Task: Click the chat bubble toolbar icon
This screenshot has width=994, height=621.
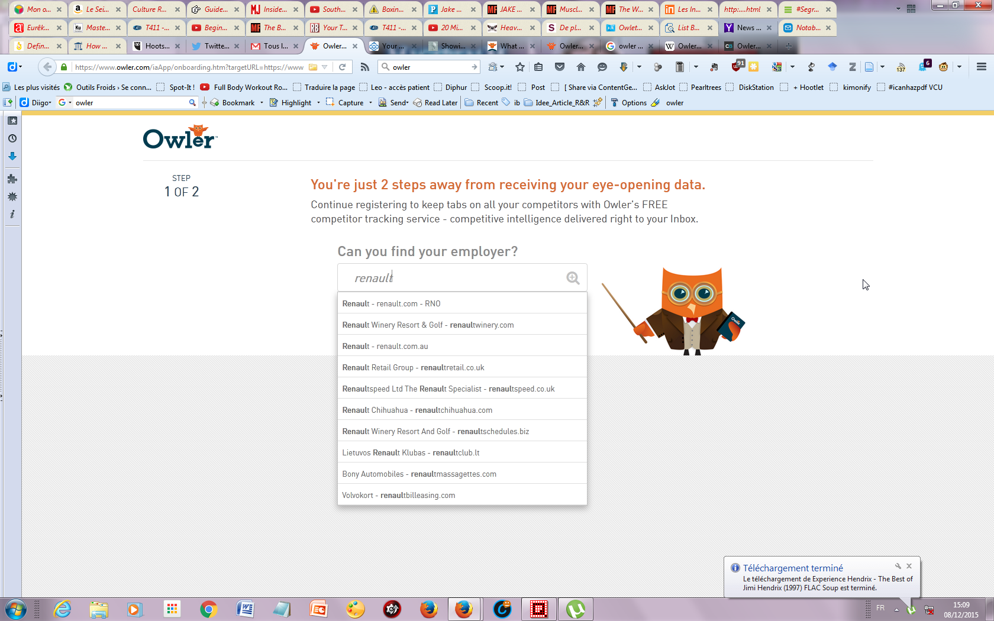Action: tap(602, 67)
